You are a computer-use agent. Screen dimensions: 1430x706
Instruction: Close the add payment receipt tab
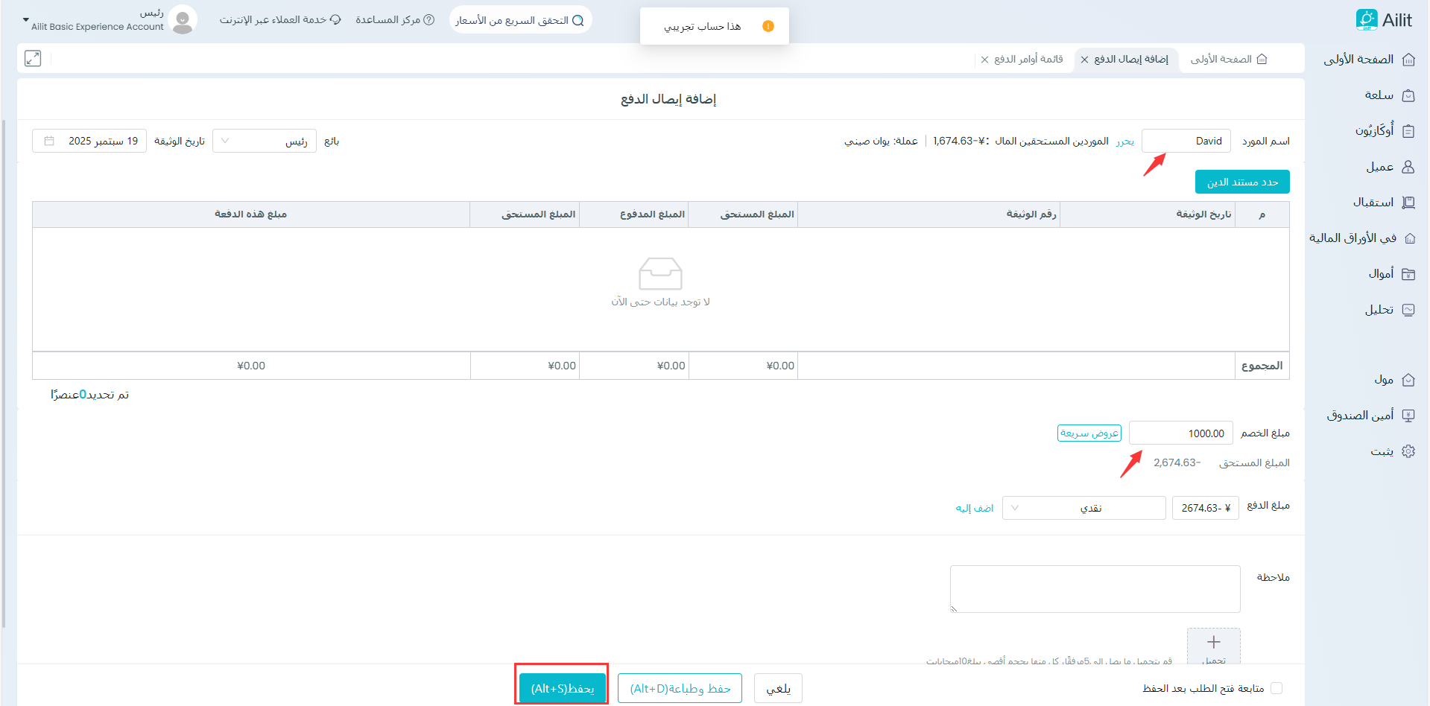(1084, 60)
